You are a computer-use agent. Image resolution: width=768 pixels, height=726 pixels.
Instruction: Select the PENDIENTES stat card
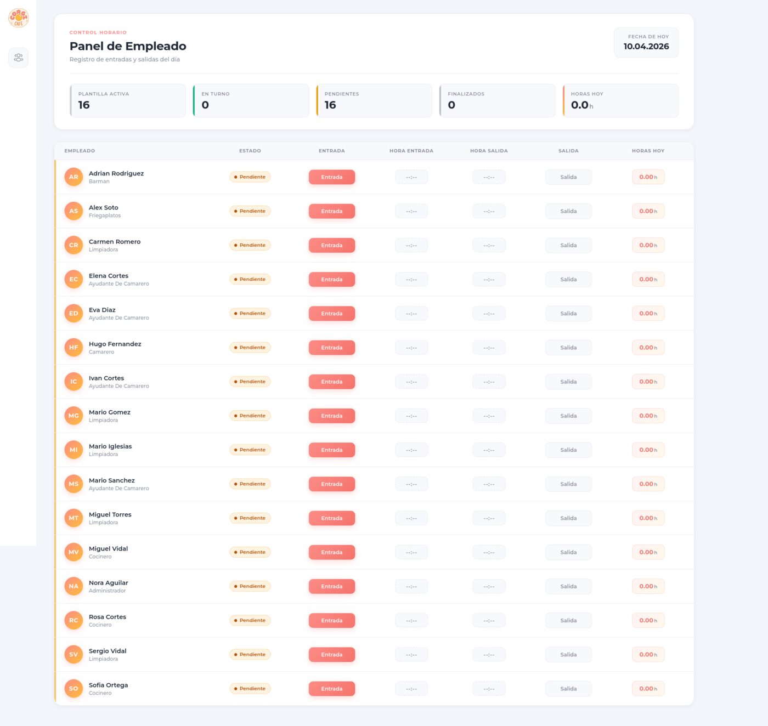pyautogui.click(x=374, y=100)
